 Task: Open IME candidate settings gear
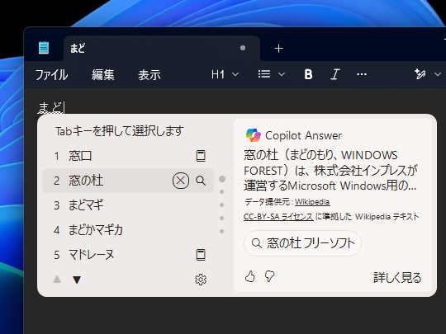click(x=201, y=280)
